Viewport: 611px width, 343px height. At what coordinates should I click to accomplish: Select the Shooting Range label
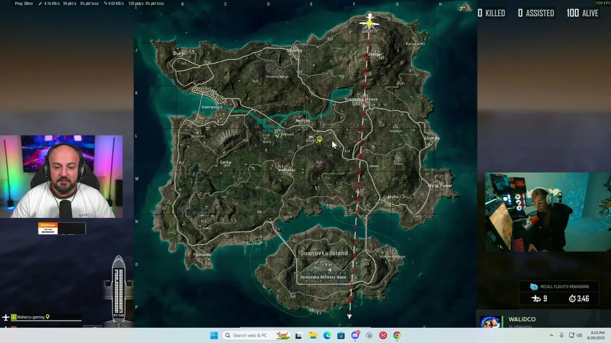click(277, 76)
